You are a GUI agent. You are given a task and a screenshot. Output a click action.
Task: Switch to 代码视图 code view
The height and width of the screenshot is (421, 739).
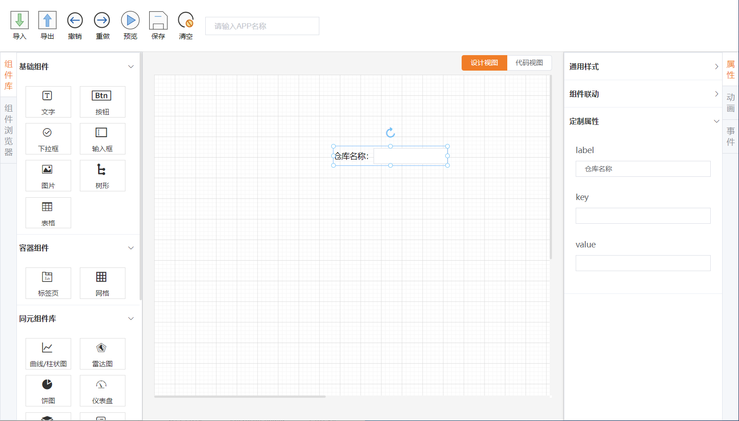pos(530,63)
